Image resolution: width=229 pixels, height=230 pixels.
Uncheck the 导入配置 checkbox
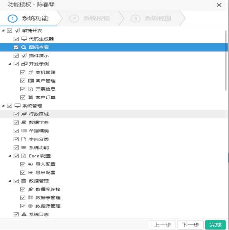coord(23,164)
